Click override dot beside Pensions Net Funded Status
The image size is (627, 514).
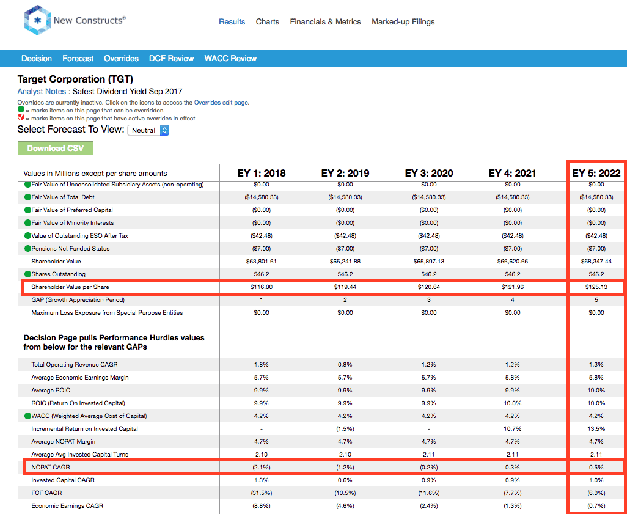pos(28,249)
